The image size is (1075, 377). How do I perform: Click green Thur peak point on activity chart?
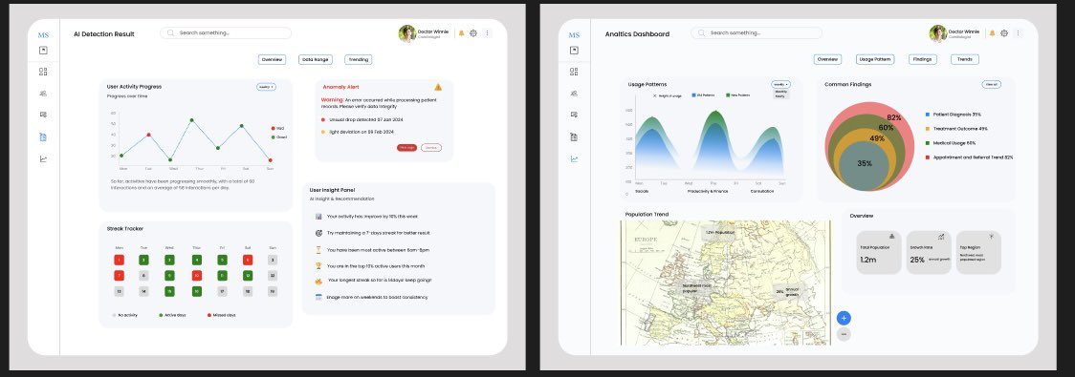pos(191,120)
